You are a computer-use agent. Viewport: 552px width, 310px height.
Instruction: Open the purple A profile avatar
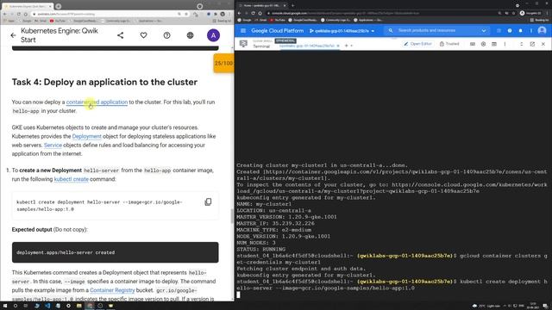pyautogui.click(x=213, y=35)
